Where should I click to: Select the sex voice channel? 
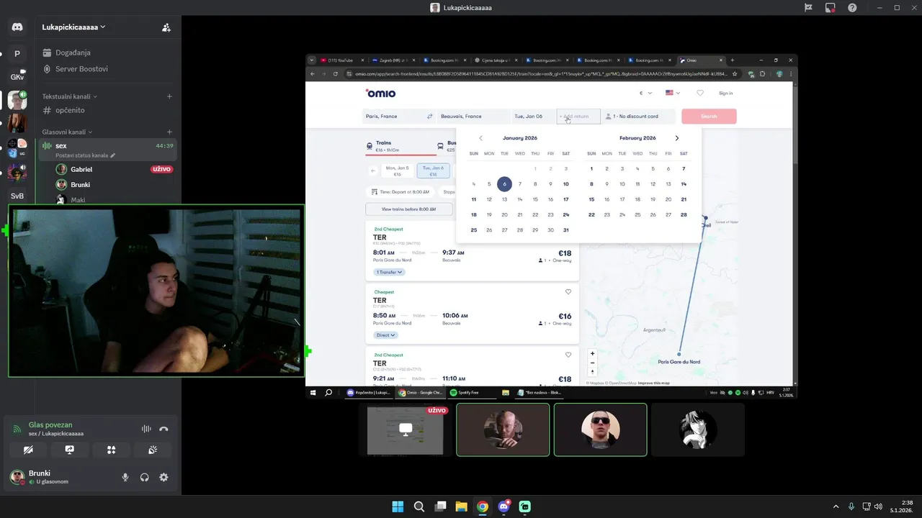(108, 150)
